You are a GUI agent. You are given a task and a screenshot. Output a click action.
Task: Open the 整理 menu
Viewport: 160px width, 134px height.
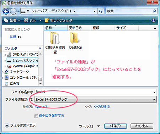[12, 20]
